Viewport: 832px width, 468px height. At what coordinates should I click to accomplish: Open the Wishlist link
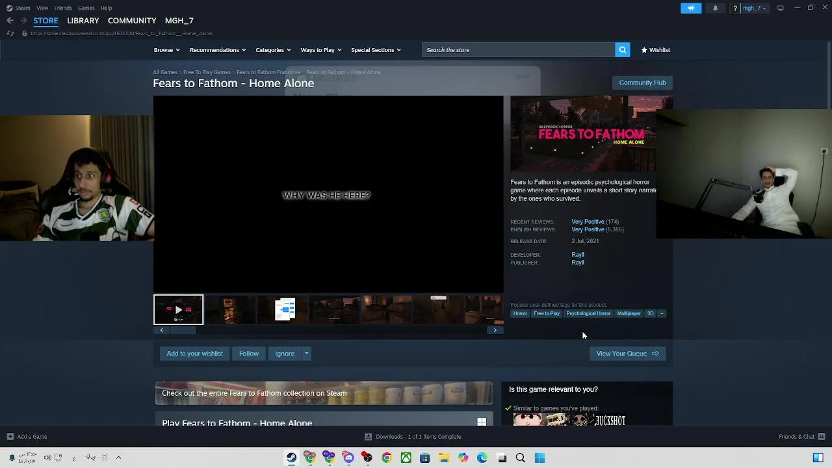point(656,50)
